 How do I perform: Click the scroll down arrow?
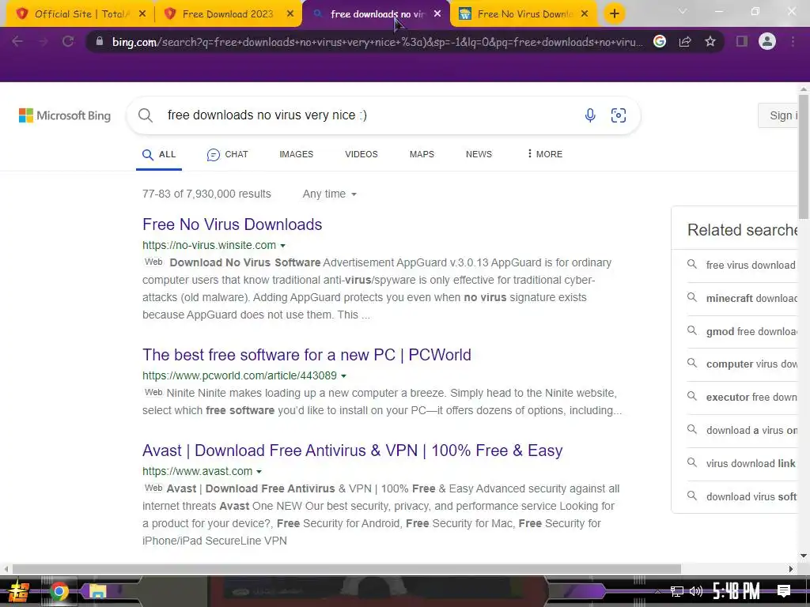pyautogui.click(x=804, y=556)
